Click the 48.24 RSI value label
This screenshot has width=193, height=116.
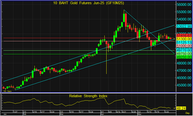point(181,108)
